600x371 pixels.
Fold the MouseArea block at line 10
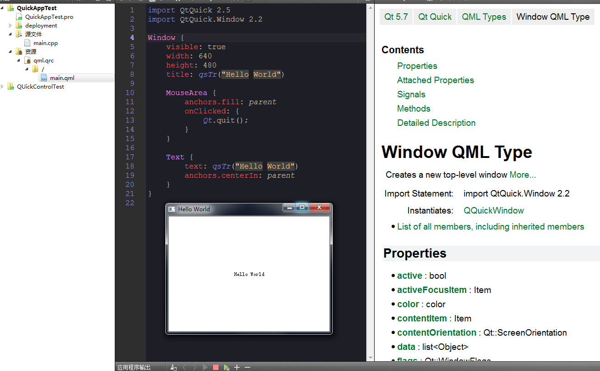click(x=141, y=93)
